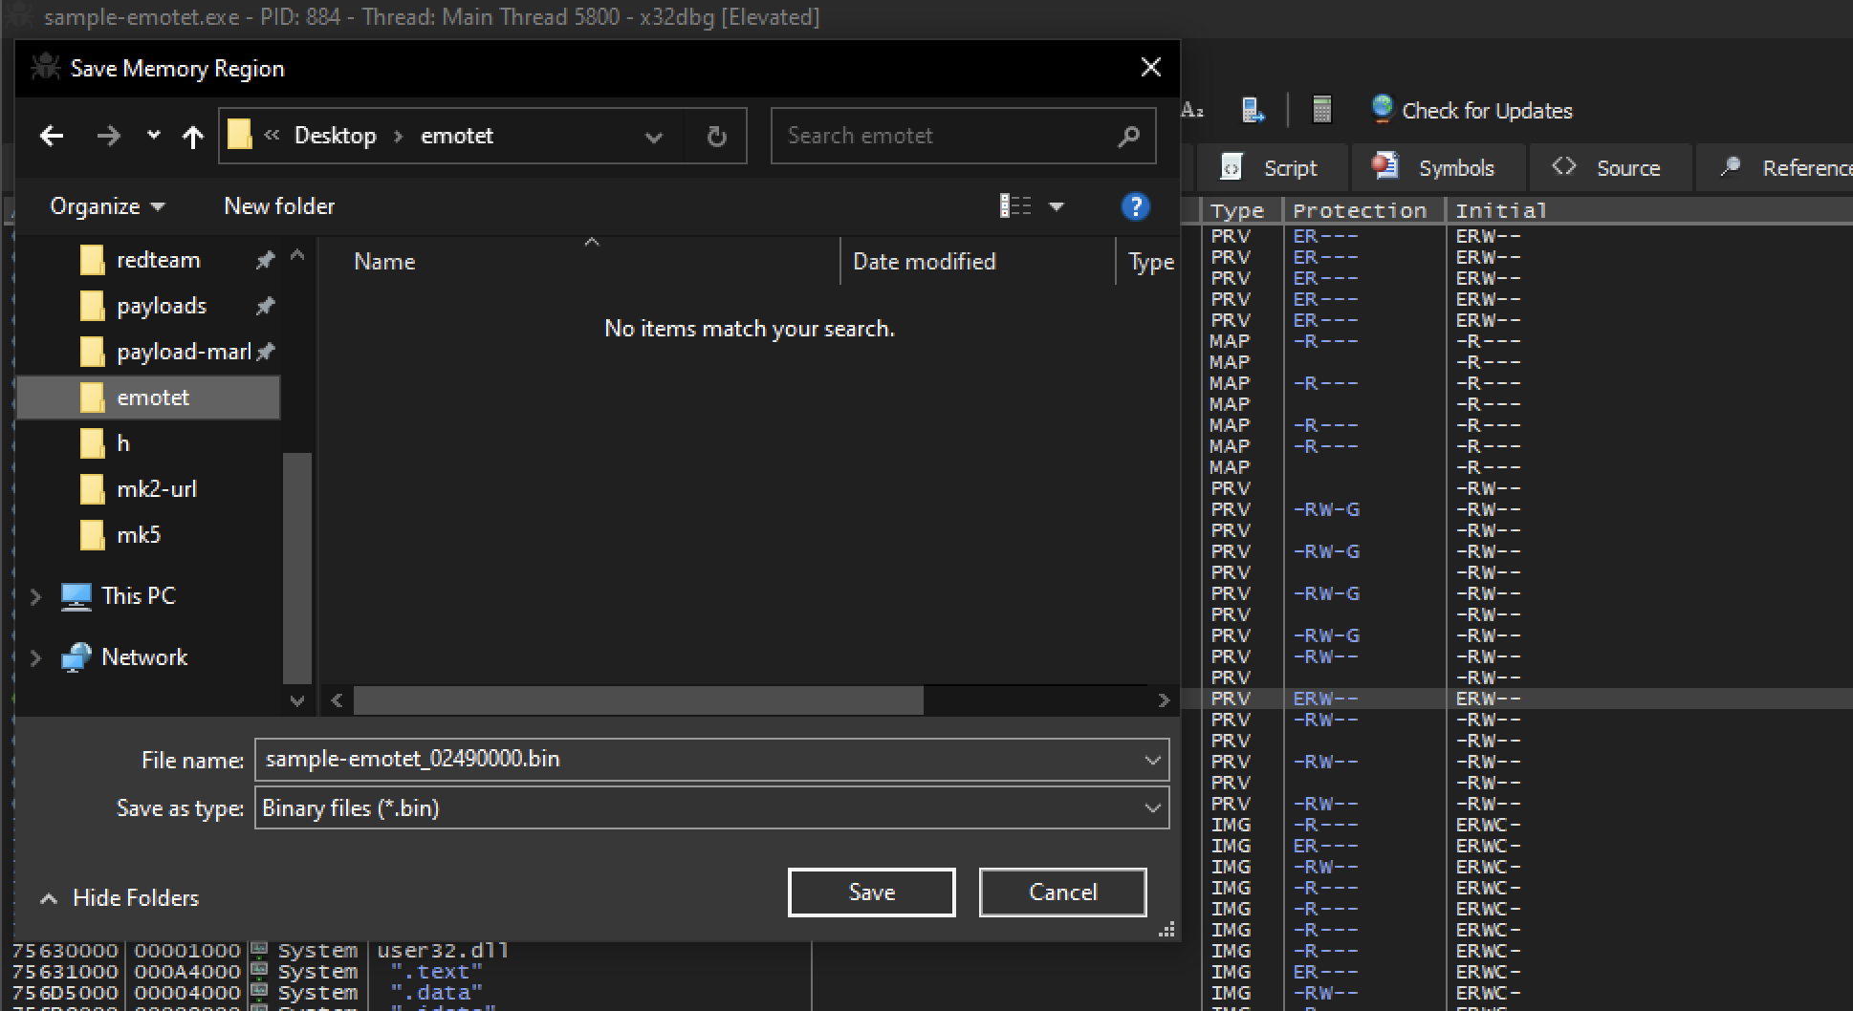The image size is (1853, 1011).
Task: Click the Save button
Action: 871,893
